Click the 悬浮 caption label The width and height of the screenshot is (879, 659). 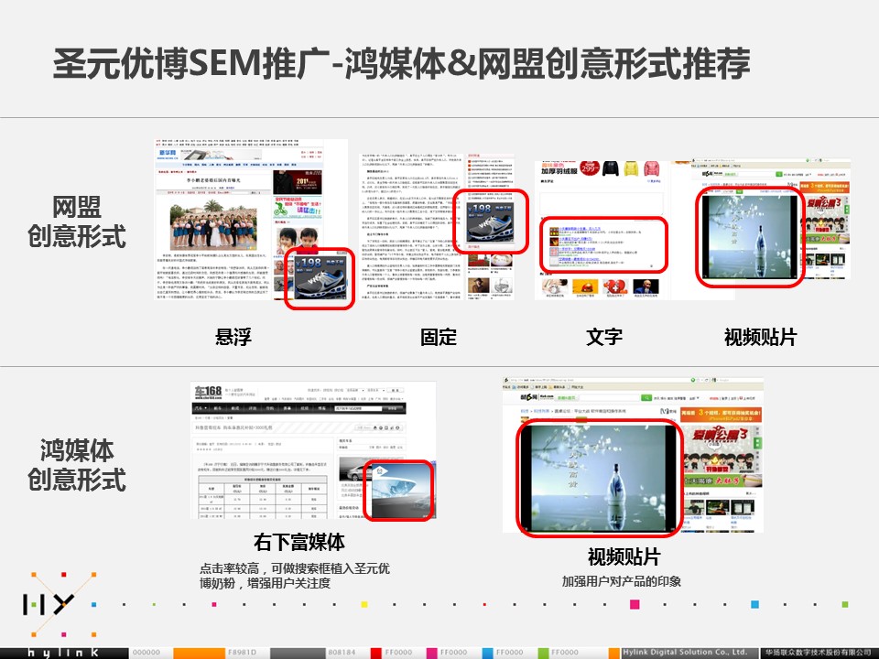click(x=233, y=337)
